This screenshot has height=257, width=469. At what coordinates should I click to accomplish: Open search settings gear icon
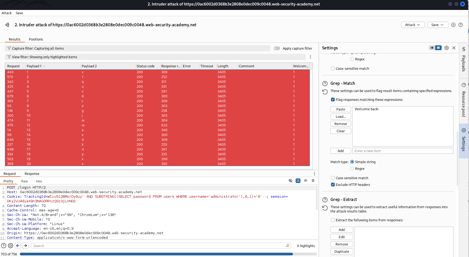point(10,245)
